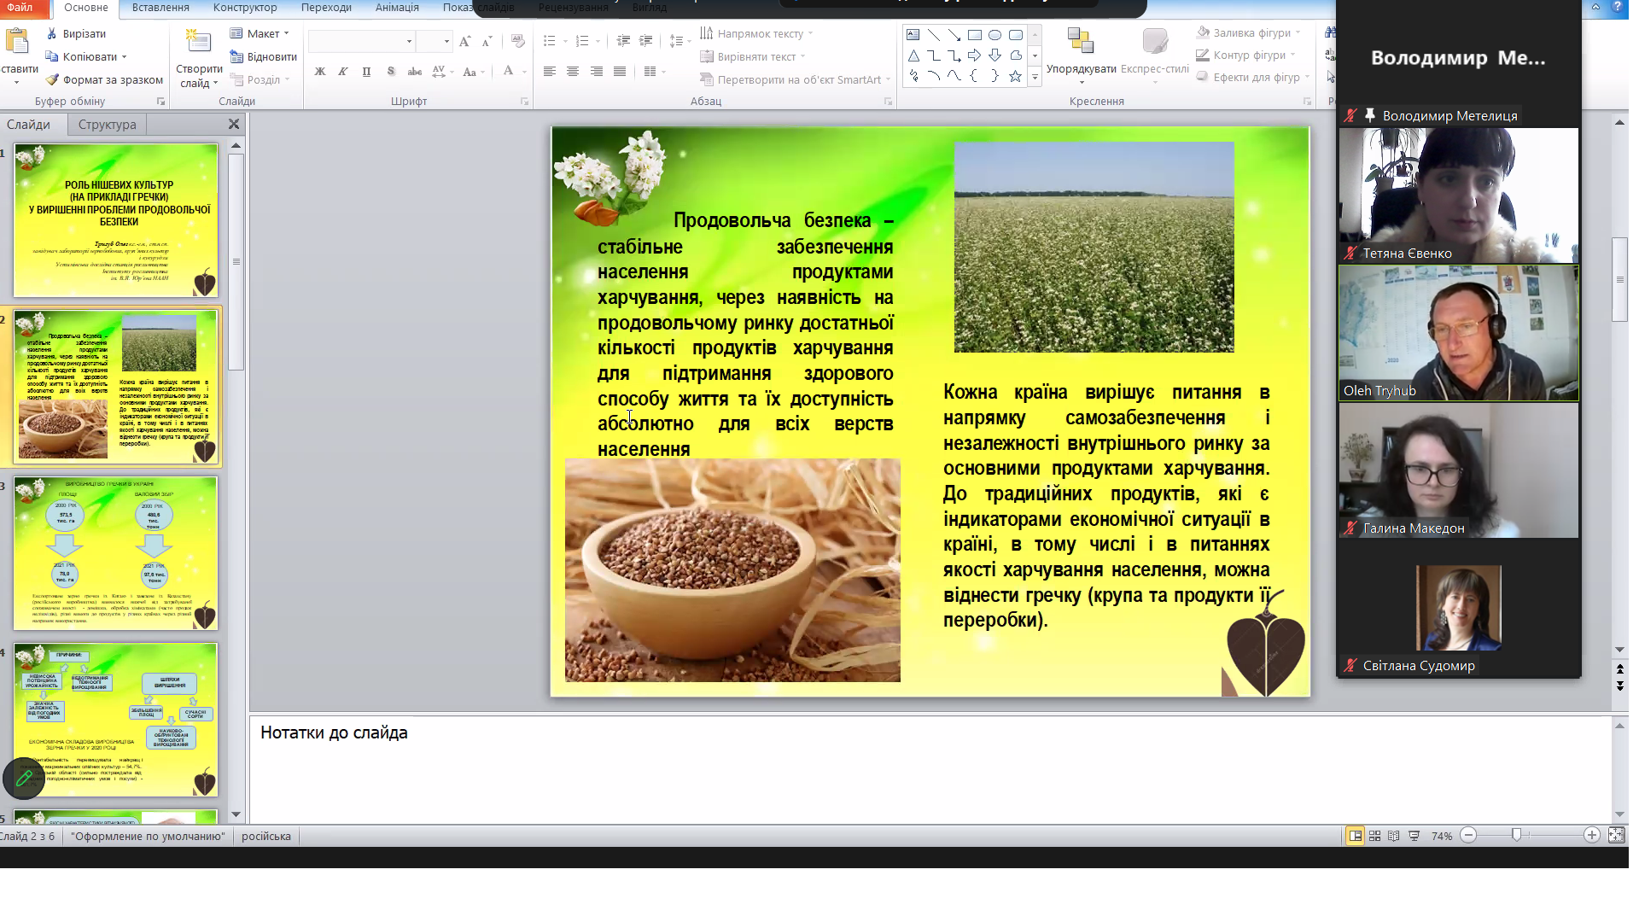Click the green pen annotation button
The image size is (1639, 922).
24,778
